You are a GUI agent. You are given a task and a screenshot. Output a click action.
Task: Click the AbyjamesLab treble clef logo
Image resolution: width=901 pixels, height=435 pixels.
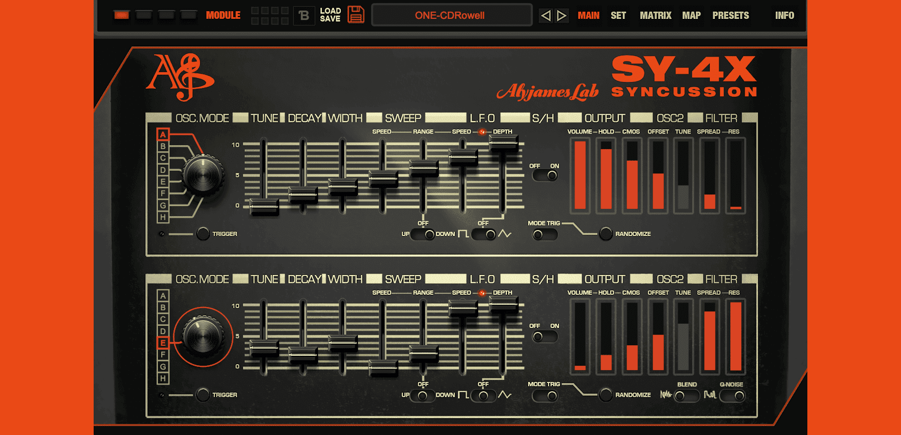coord(180,77)
